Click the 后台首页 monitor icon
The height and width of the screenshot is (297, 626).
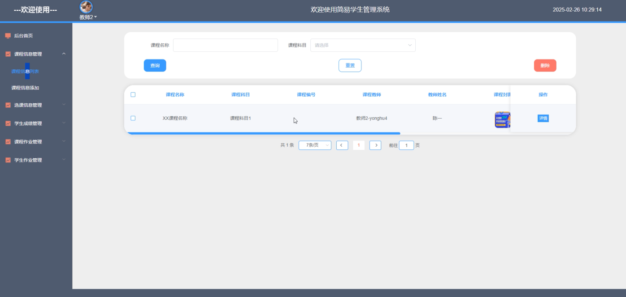(x=8, y=36)
